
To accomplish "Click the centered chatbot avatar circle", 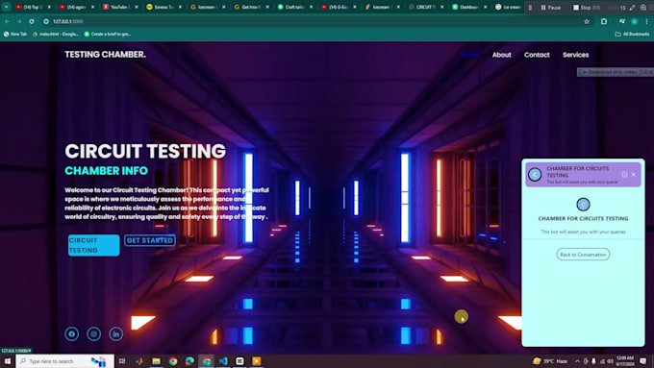I will pyautogui.click(x=583, y=205).
